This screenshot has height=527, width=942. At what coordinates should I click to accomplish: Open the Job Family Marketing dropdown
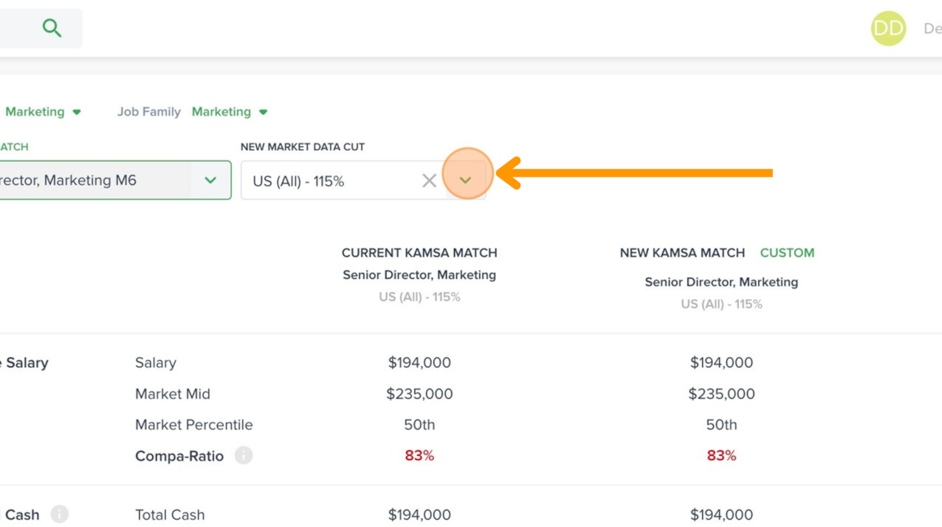click(x=229, y=112)
